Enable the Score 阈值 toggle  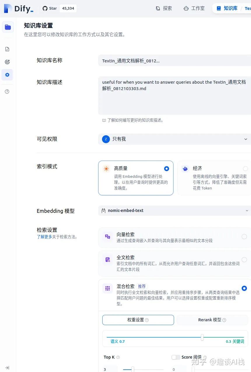coord(176,357)
